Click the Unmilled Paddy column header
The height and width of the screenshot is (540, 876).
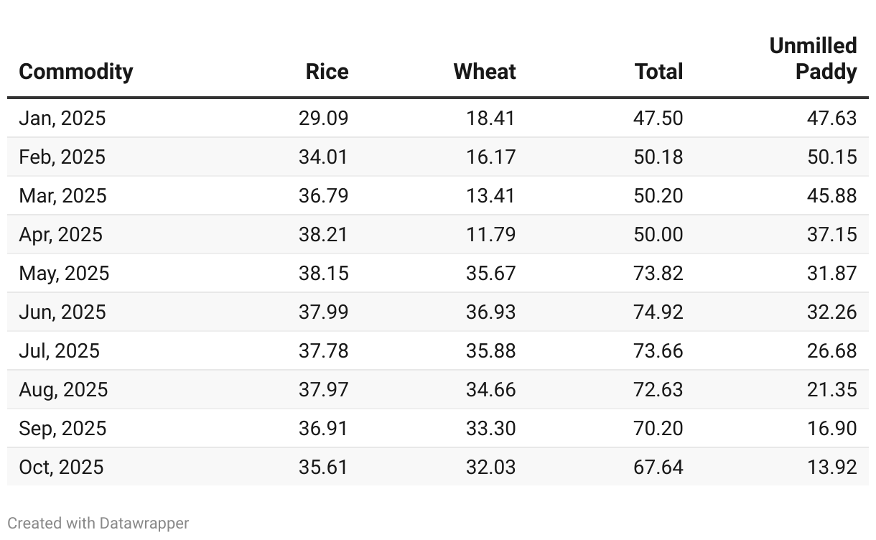coord(813,59)
